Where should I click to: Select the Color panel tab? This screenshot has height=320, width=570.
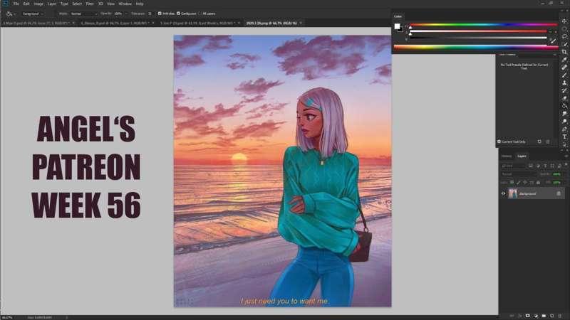pyautogui.click(x=398, y=16)
